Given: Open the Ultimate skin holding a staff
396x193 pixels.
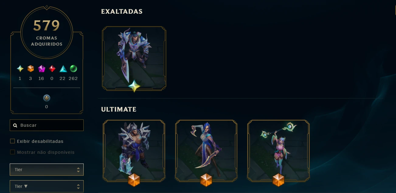Looking at the screenshot, I should [278, 151].
